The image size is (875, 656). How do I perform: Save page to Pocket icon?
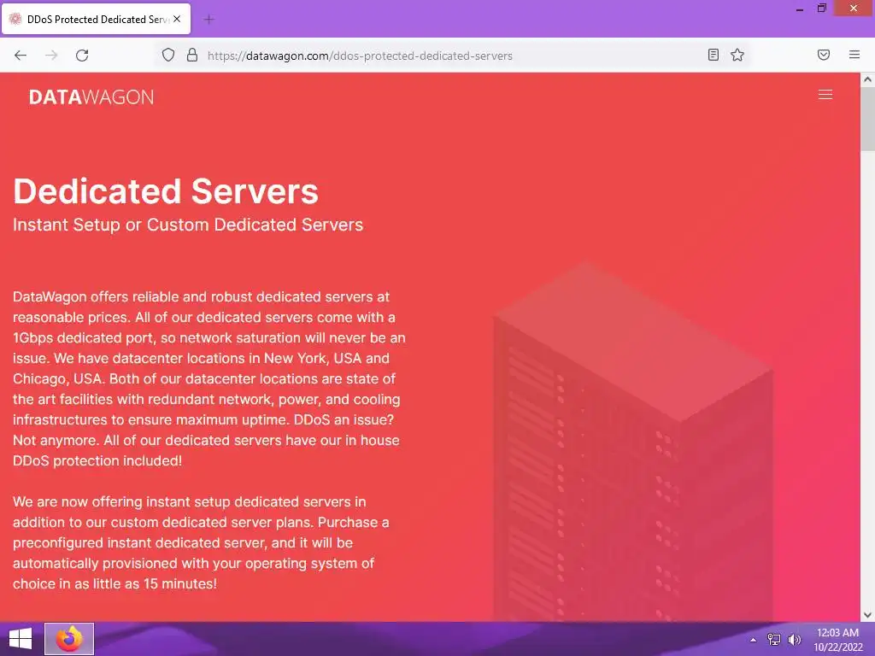(x=823, y=55)
